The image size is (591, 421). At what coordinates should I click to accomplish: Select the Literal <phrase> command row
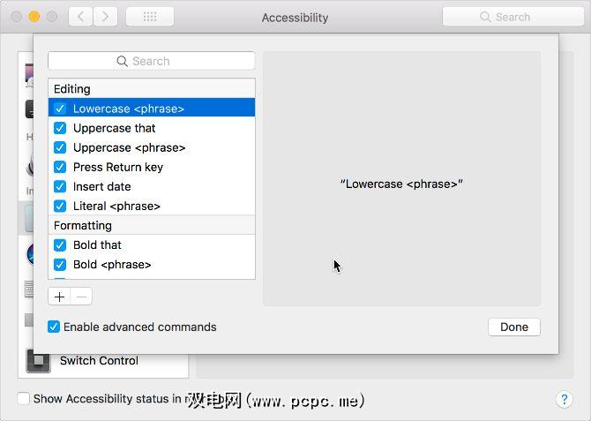[116, 206]
